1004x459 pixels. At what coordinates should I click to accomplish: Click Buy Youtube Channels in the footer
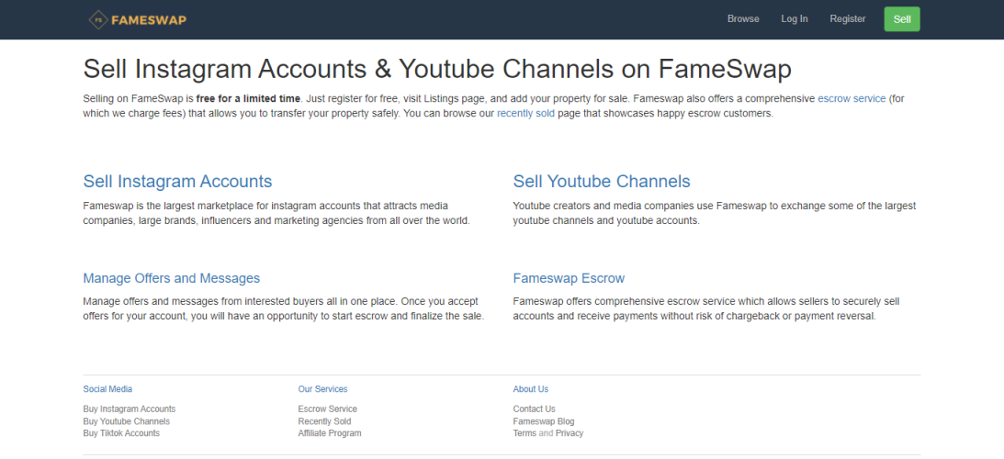coord(127,422)
